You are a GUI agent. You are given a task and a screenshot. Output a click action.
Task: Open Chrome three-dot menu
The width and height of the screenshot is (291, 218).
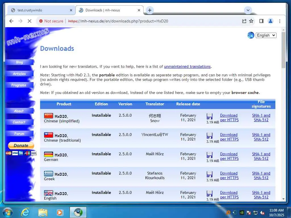pyautogui.click(x=280, y=21)
